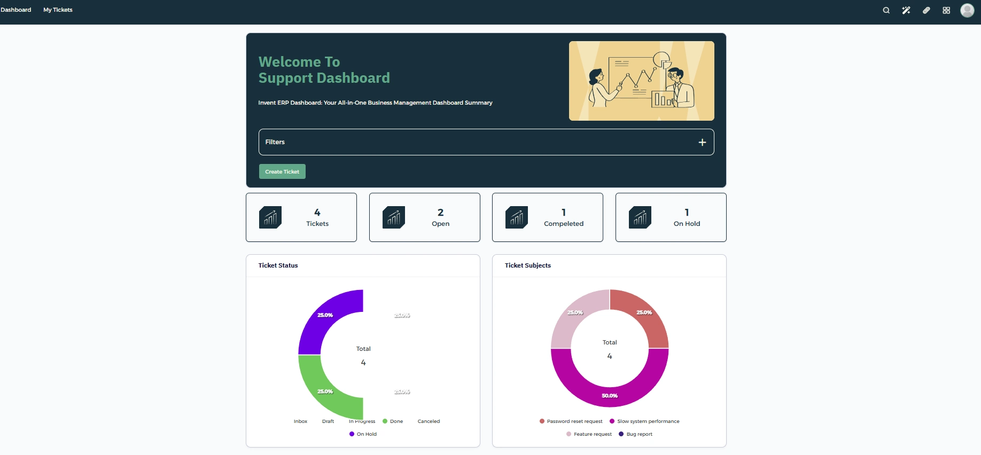The width and height of the screenshot is (981, 455).
Task: Open the Open tickets card label
Action: [x=441, y=224]
